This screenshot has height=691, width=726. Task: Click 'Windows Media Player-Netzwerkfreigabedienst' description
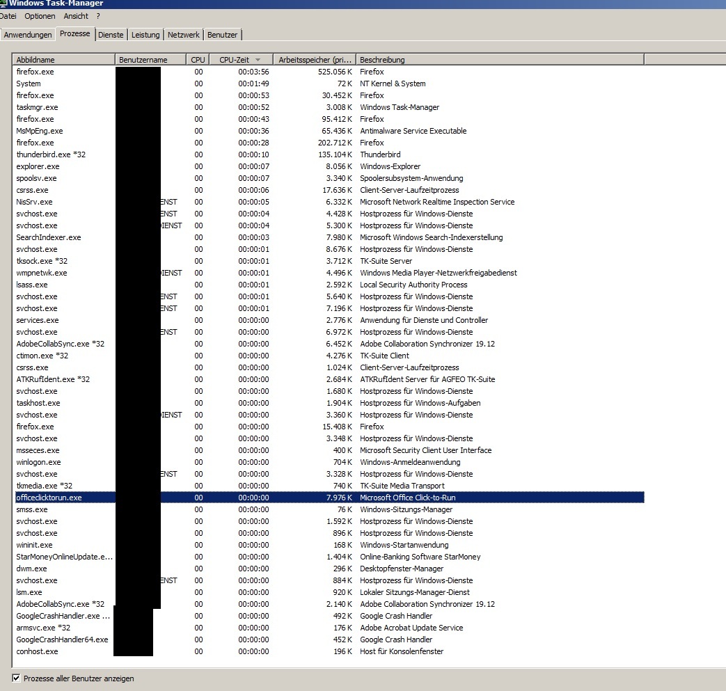point(439,273)
